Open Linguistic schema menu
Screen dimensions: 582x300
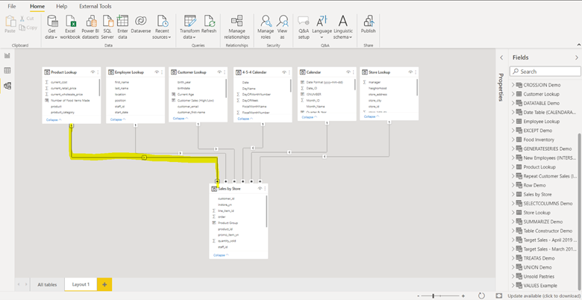(x=343, y=27)
